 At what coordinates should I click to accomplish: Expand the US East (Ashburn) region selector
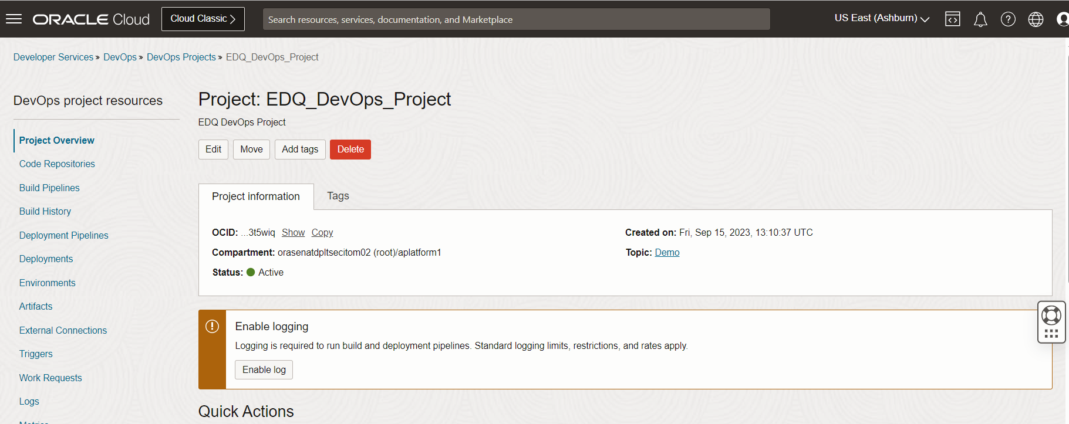(x=882, y=18)
